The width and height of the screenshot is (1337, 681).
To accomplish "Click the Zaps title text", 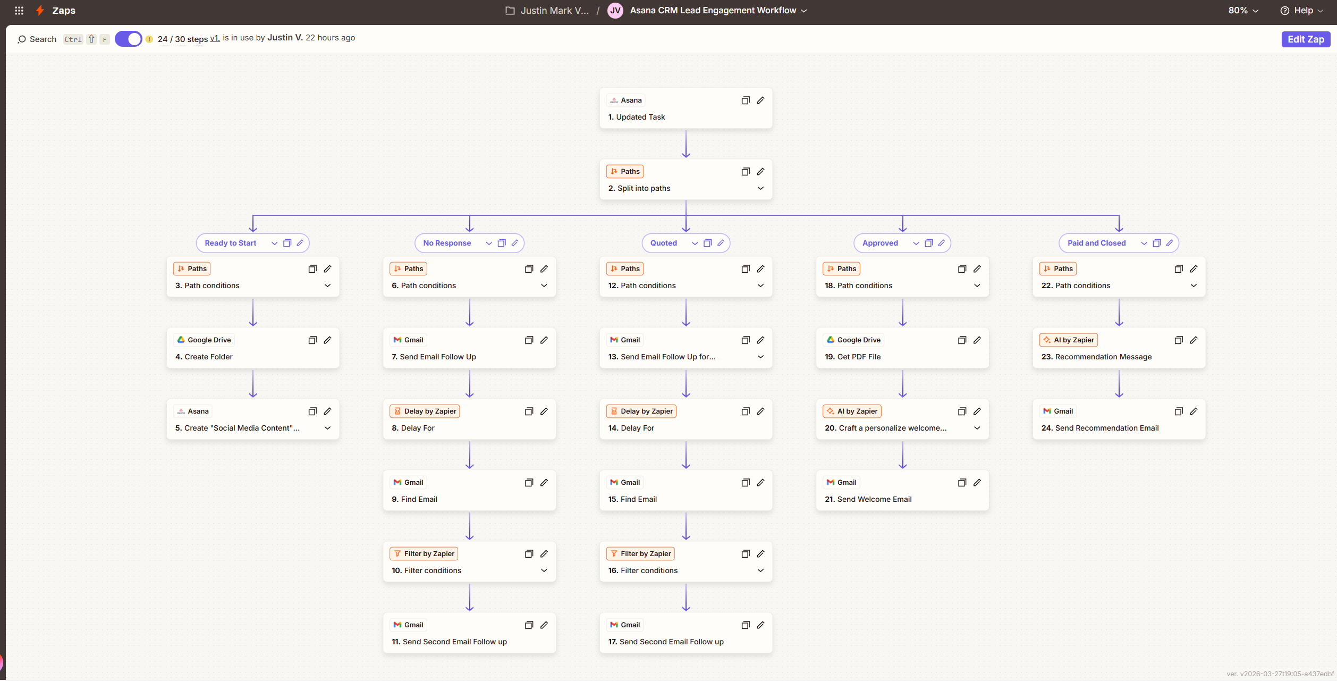I will pyautogui.click(x=64, y=10).
